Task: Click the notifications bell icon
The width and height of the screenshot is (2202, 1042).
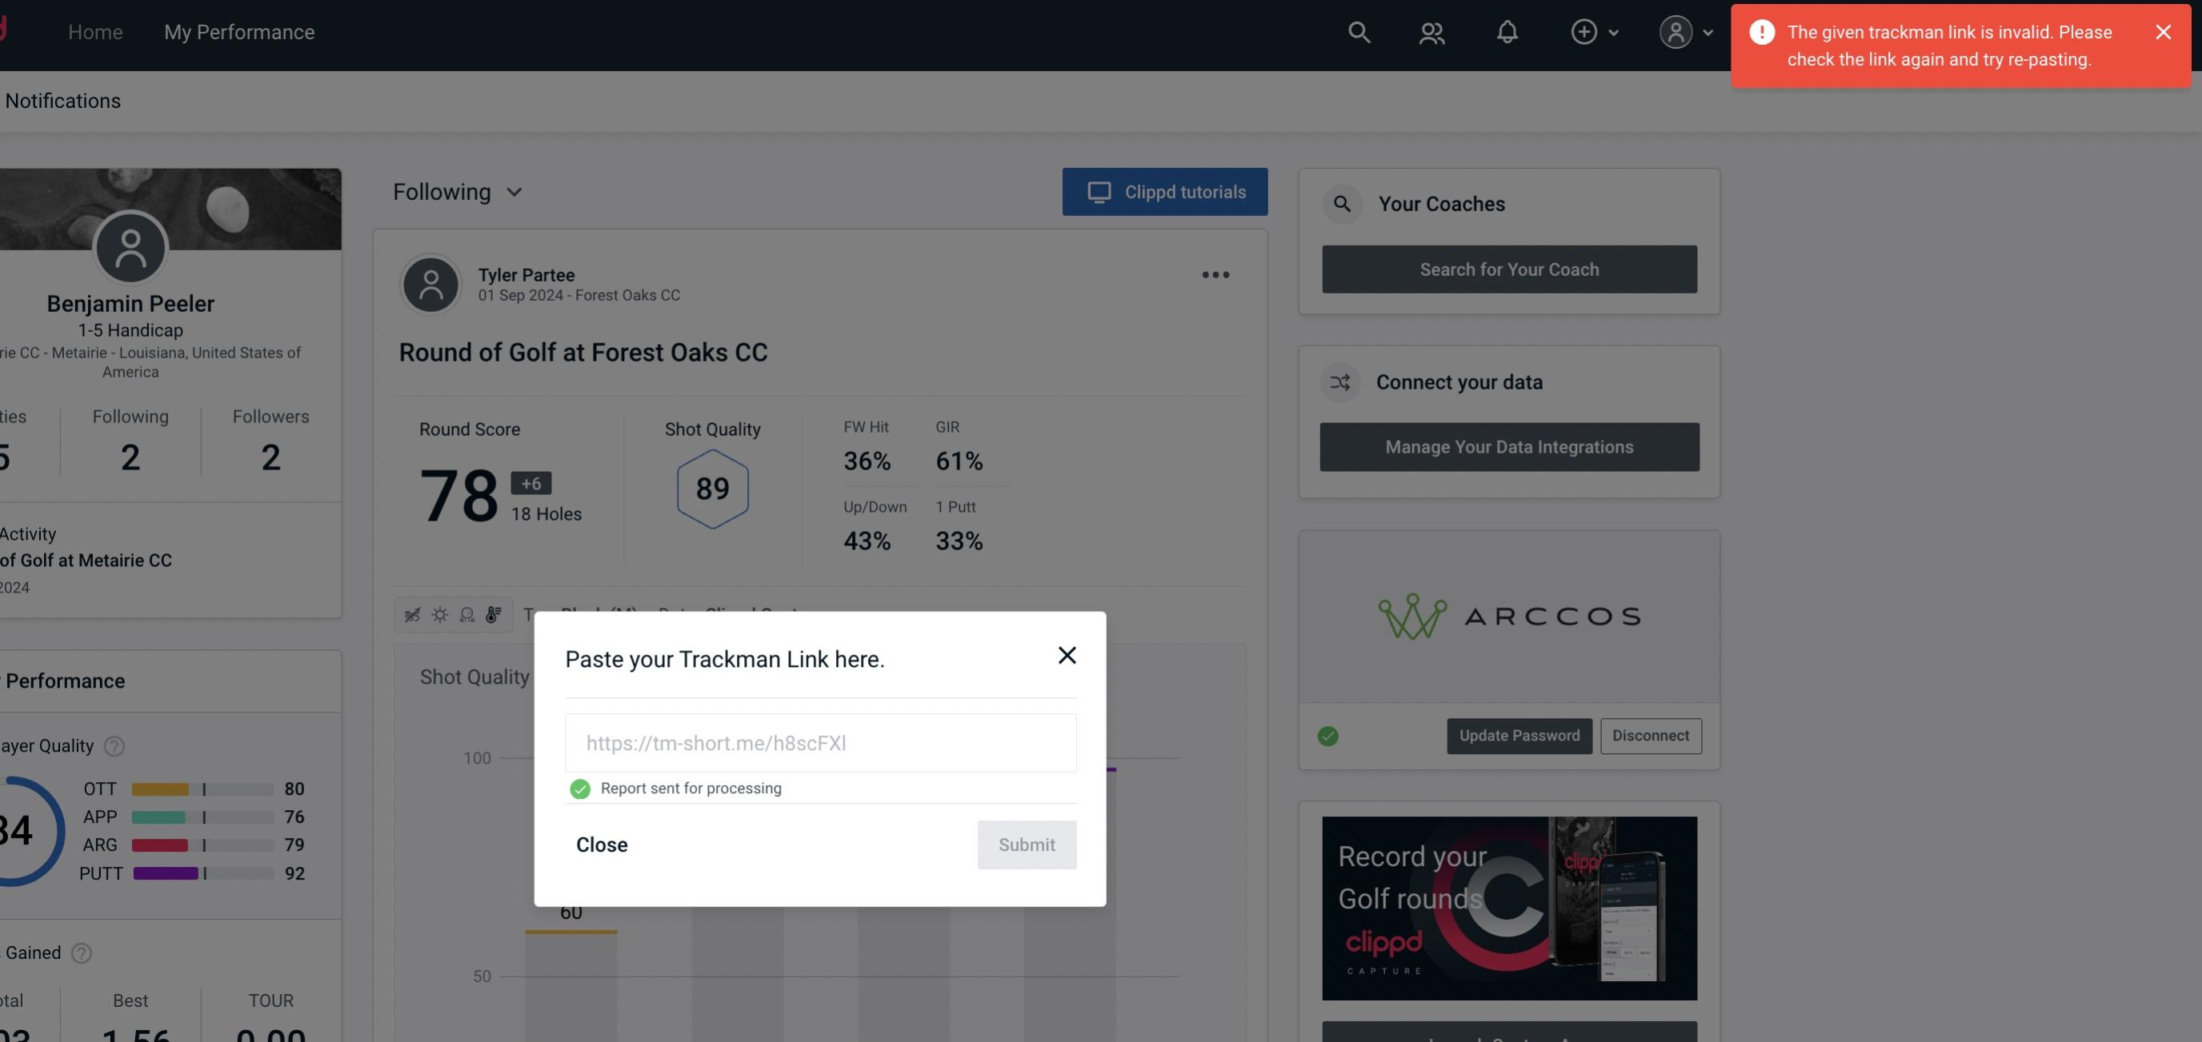Action: coord(1508,31)
